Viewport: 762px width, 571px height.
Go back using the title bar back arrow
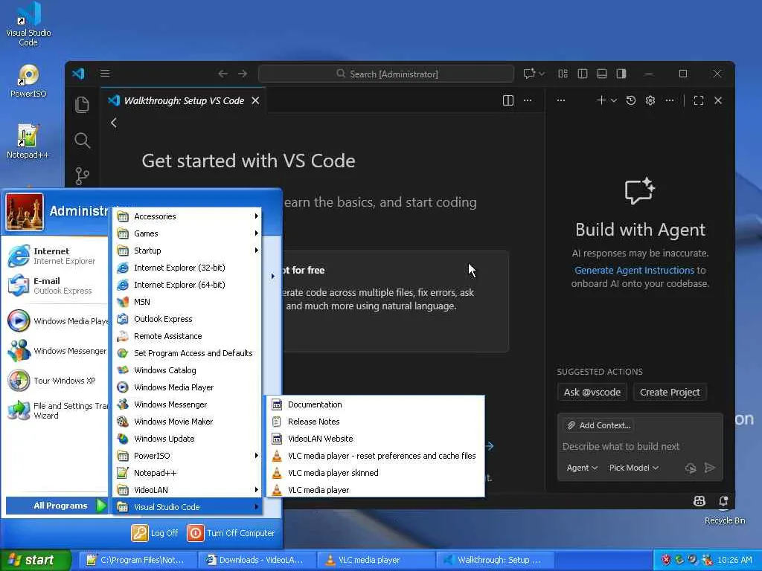(222, 74)
